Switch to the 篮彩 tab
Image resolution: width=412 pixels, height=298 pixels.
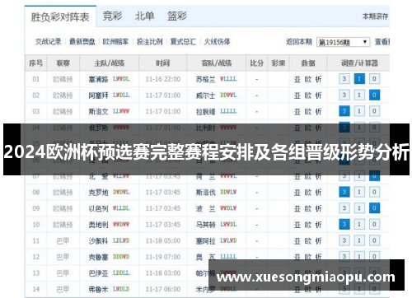coord(177,16)
